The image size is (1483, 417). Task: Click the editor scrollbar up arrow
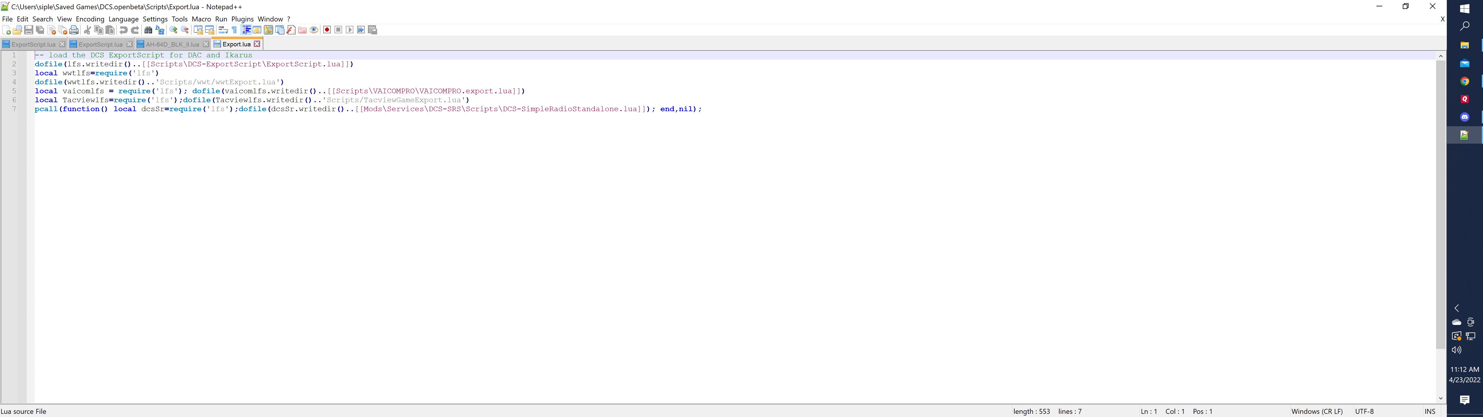pos(1440,56)
